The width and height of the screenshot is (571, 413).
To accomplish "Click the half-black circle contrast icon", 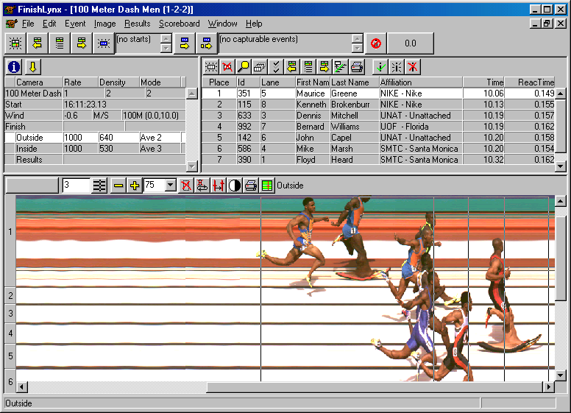I will coord(234,186).
